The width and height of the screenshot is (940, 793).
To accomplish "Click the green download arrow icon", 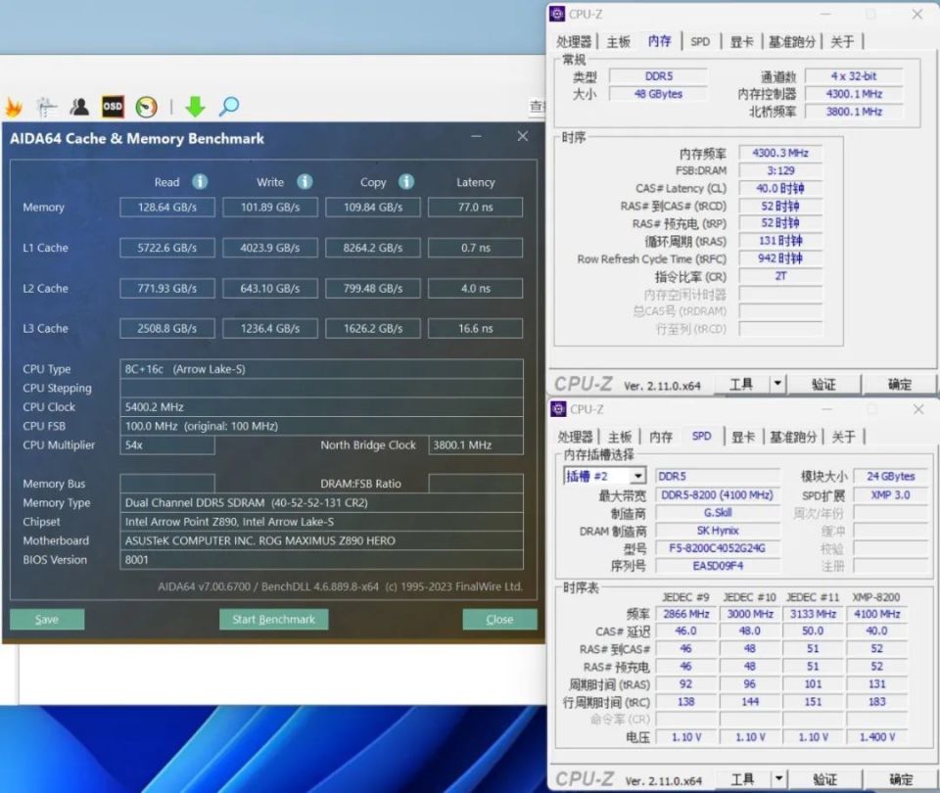I will (196, 107).
